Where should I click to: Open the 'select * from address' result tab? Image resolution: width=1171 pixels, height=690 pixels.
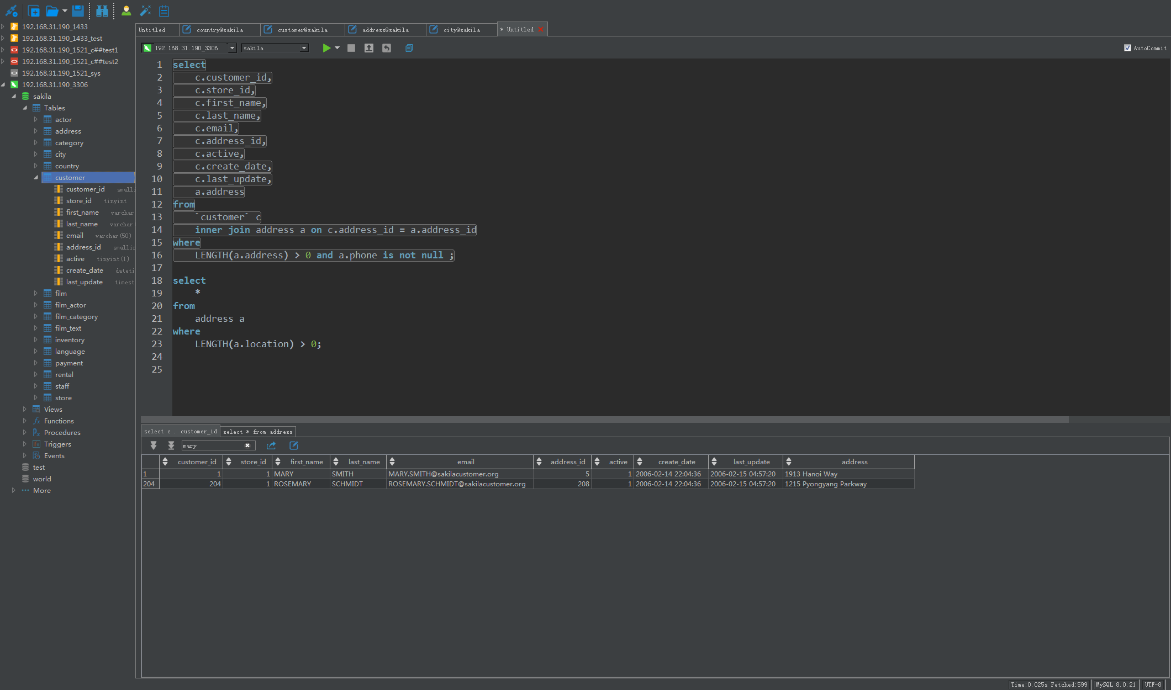pyautogui.click(x=258, y=432)
